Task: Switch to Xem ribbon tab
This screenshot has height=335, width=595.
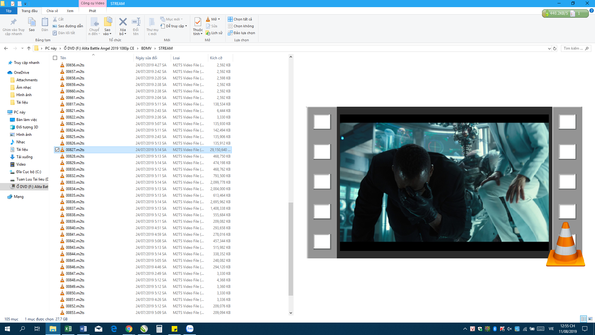Action: click(x=70, y=11)
